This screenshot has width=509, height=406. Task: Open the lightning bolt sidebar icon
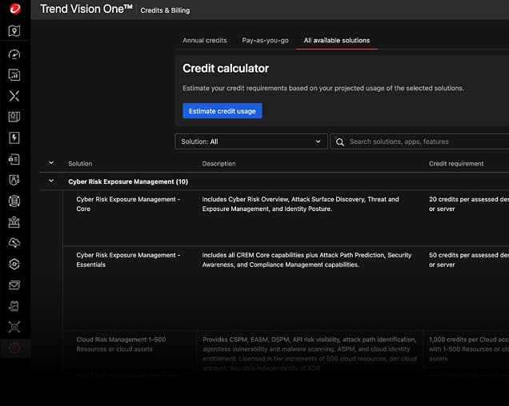pyautogui.click(x=14, y=138)
